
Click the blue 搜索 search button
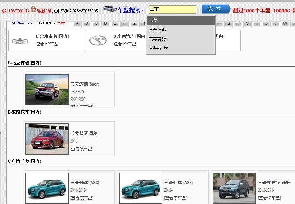tap(216, 9)
